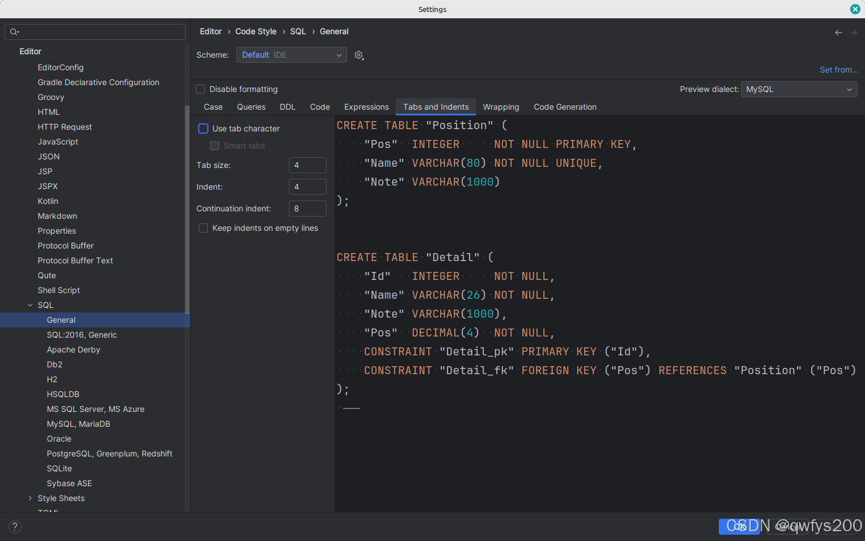865x541 pixels.
Task: Click the Set from... link
Action: (839, 70)
